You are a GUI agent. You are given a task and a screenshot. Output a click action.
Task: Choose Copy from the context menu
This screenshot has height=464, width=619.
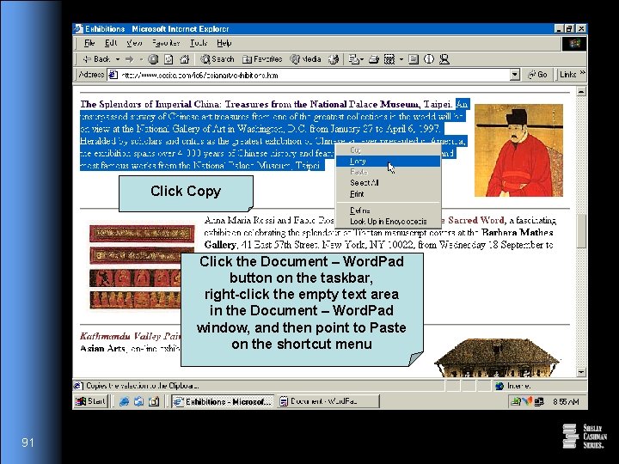point(388,161)
